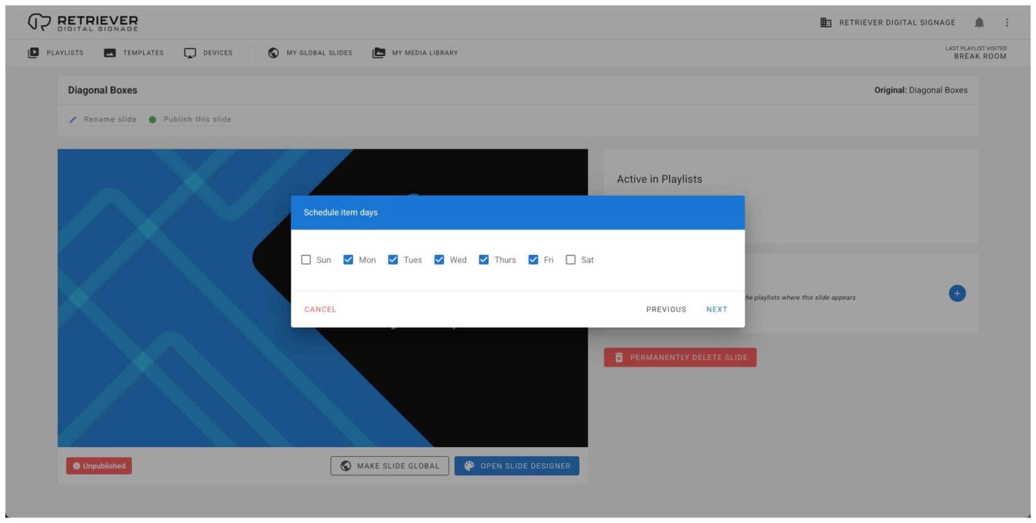Click the Original: Diagonal Boxes label
1036x523 pixels.
coord(921,90)
